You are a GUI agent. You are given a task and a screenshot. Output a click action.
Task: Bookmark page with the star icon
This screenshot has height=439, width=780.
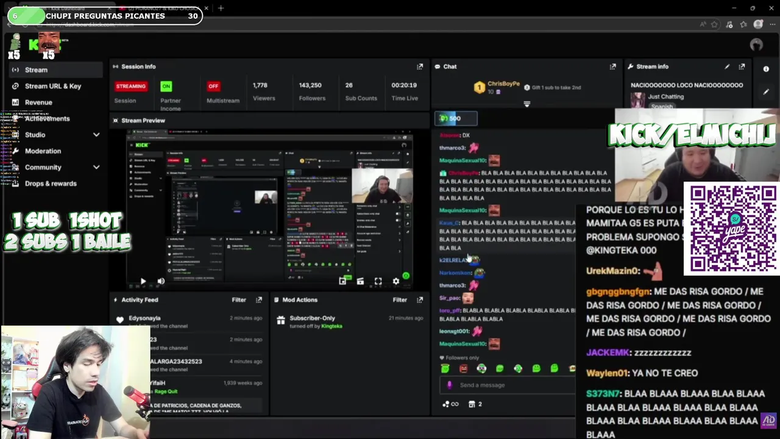pyautogui.click(x=714, y=24)
